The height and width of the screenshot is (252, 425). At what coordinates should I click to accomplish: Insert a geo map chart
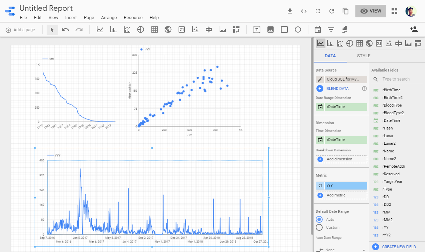pos(168,30)
